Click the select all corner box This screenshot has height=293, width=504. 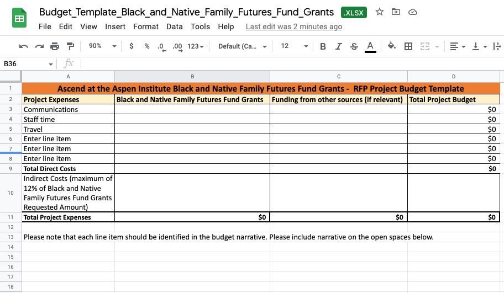[11, 76]
